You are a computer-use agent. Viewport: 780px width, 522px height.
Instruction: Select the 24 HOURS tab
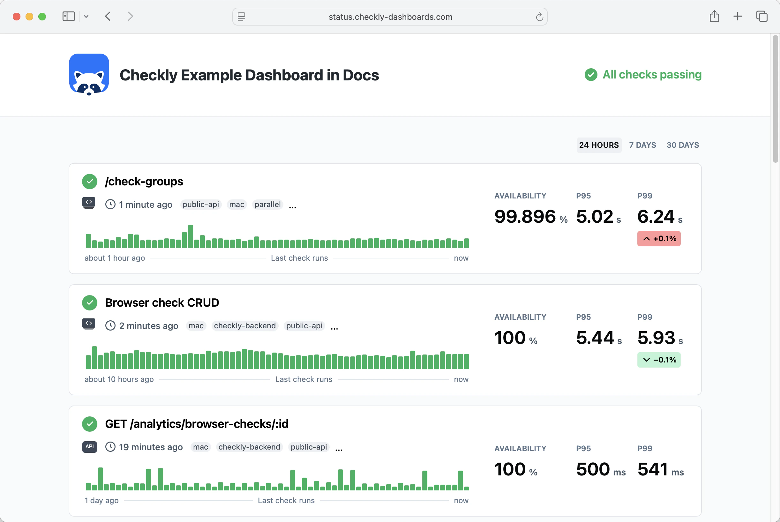(x=599, y=145)
